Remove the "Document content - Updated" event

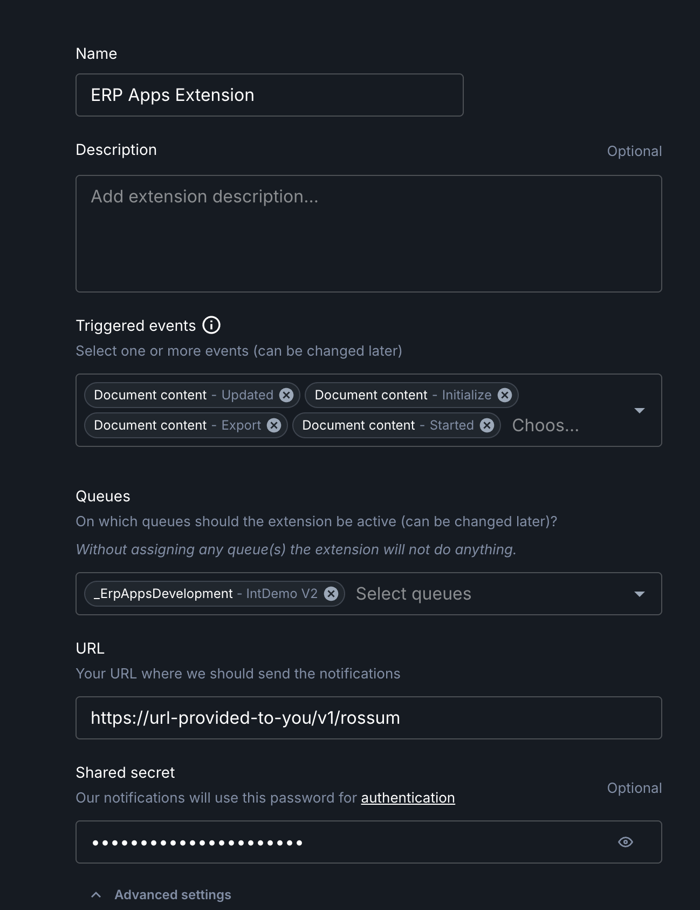pyautogui.click(x=286, y=395)
